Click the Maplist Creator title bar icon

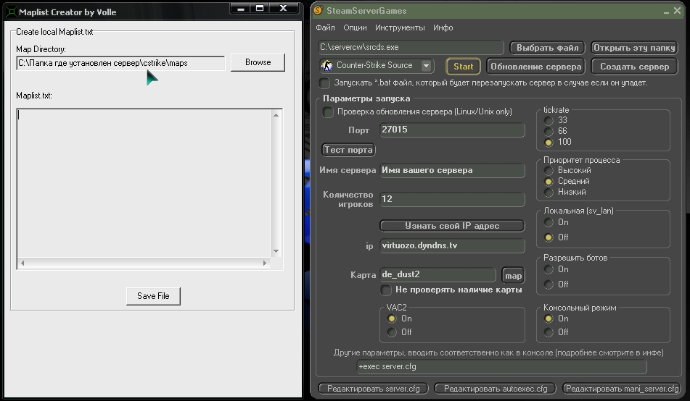point(12,12)
